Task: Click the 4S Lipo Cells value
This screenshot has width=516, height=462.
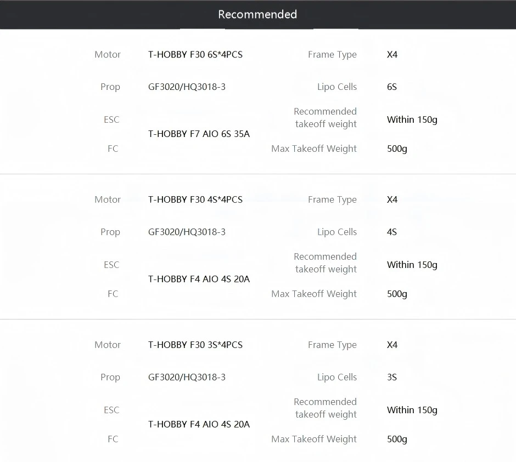Action: click(391, 232)
